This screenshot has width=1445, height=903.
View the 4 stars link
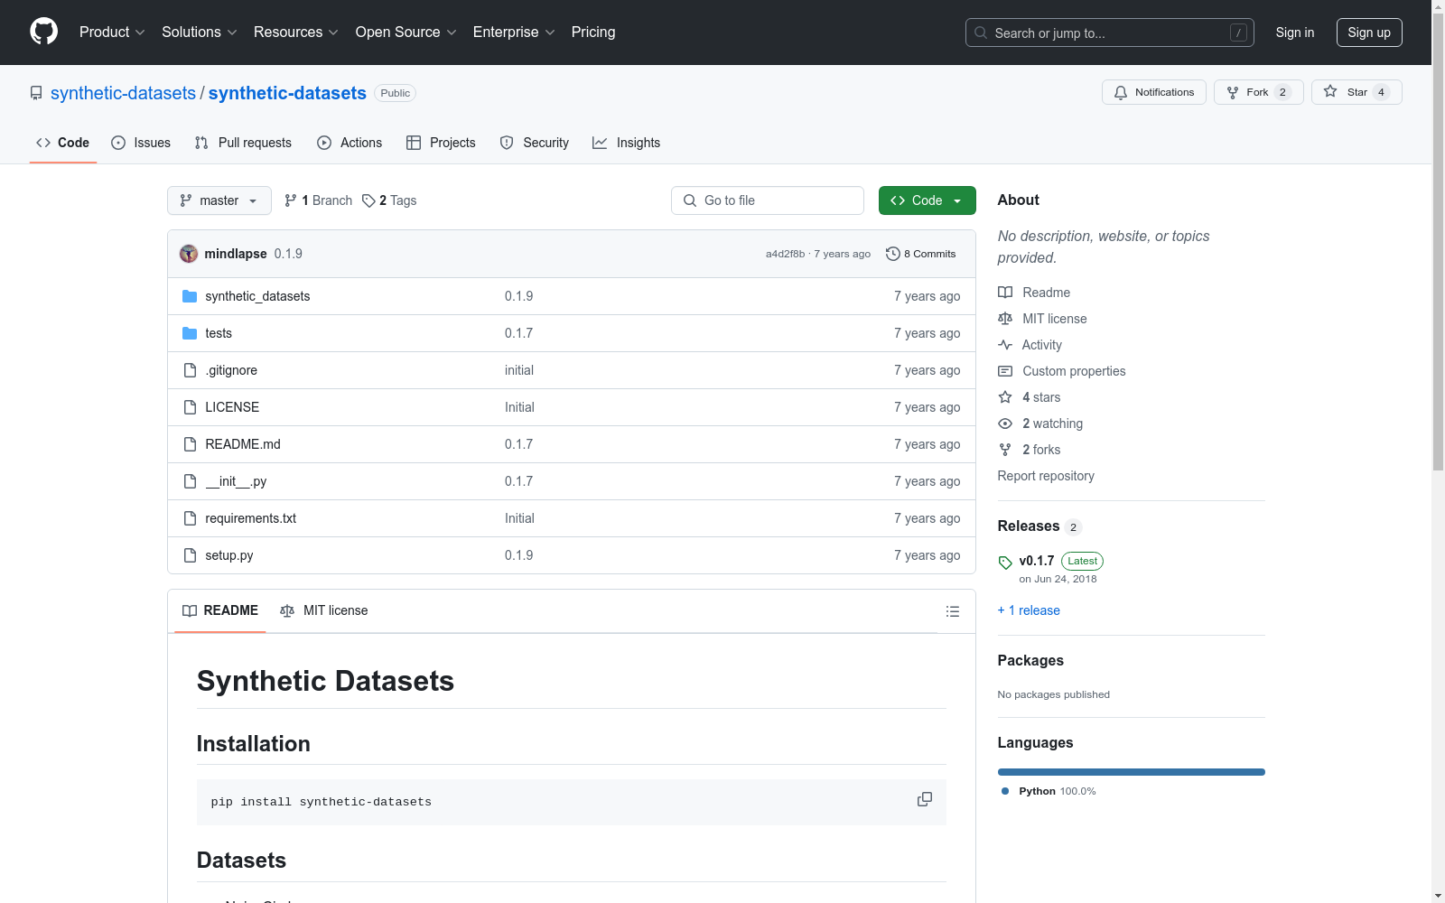(x=1030, y=397)
